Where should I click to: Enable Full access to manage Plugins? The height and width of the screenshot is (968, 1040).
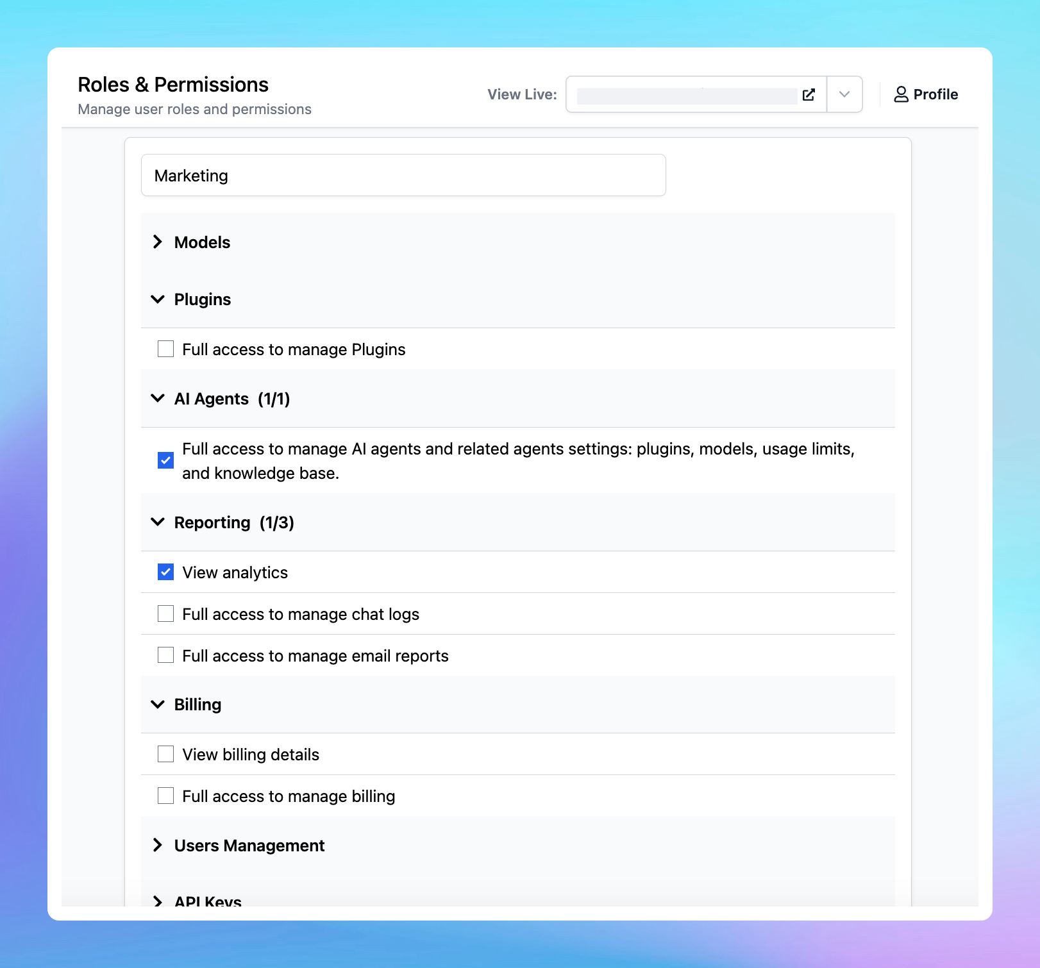pyautogui.click(x=166, y=349)
